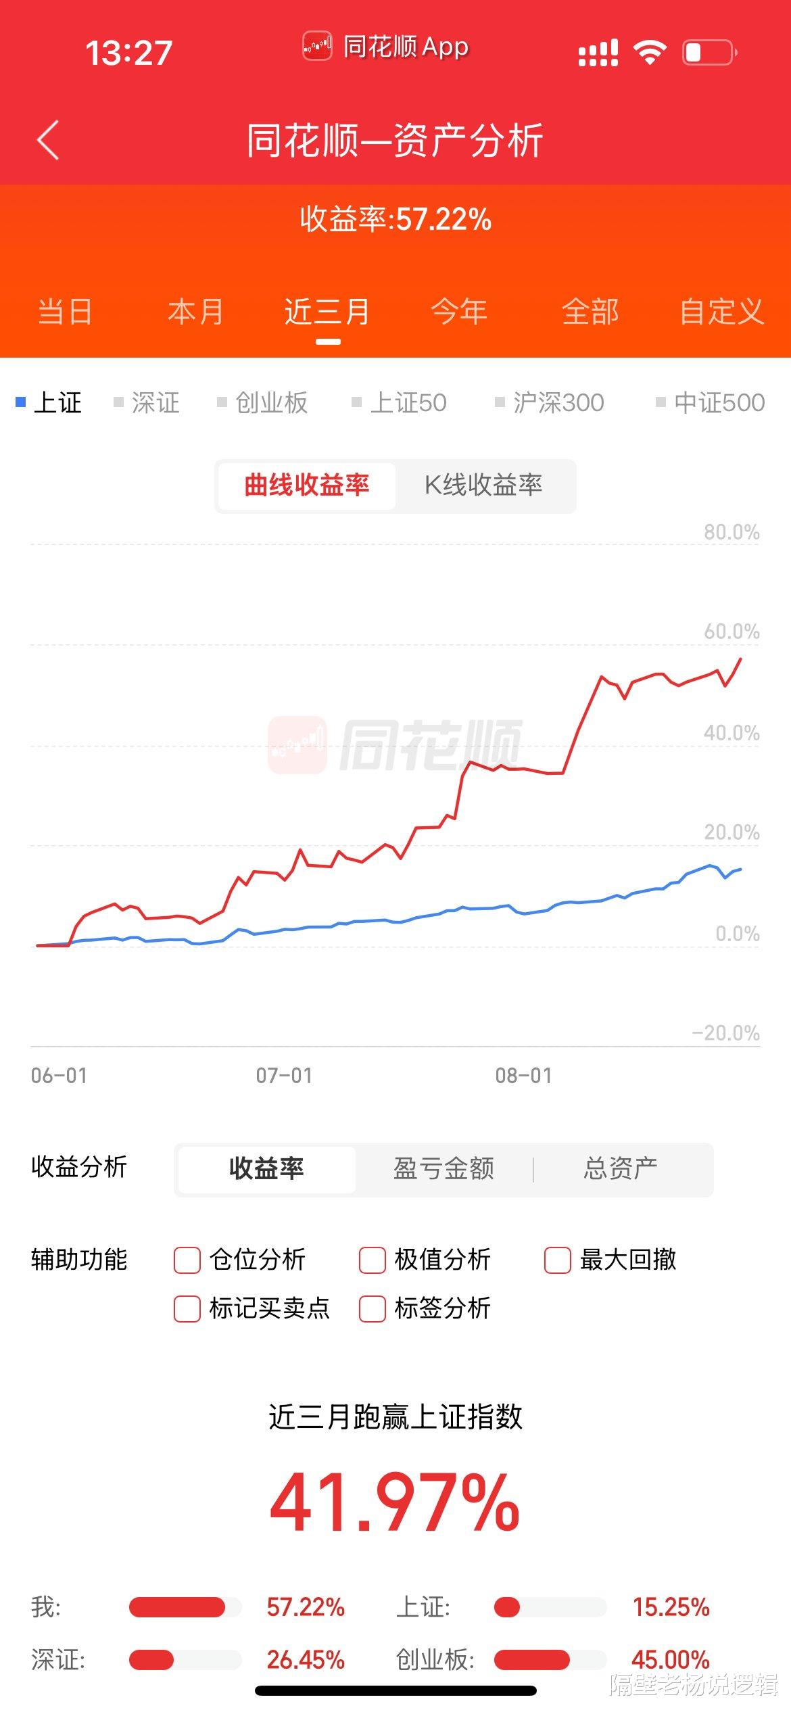Viewport: 791px width, 1712px height.
Task: Enable the 最大回撤 checkbox
Action: (x=558, y=1260)
